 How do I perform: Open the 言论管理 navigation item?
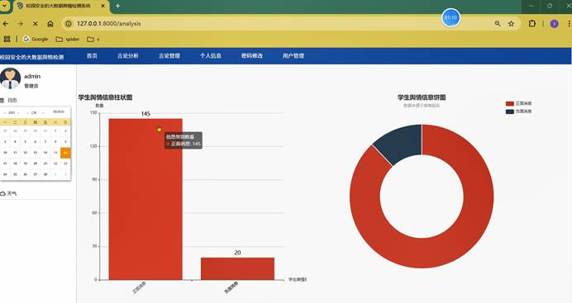tap(169, 55)
